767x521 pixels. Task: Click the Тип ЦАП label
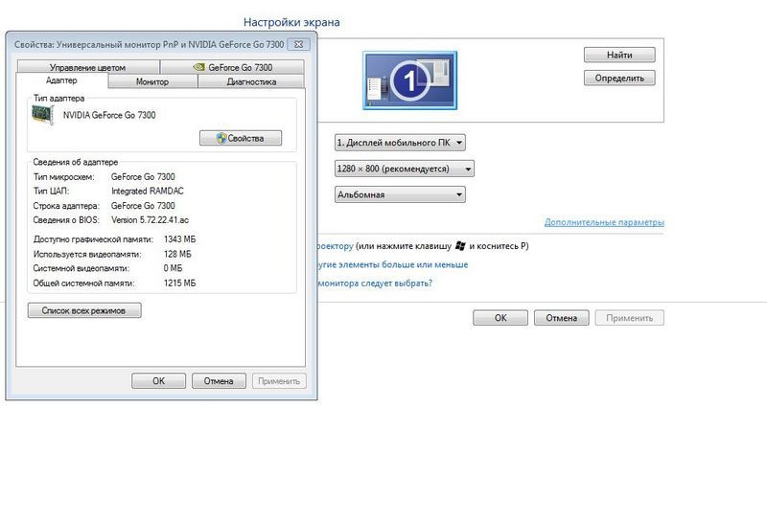[52, 192]
